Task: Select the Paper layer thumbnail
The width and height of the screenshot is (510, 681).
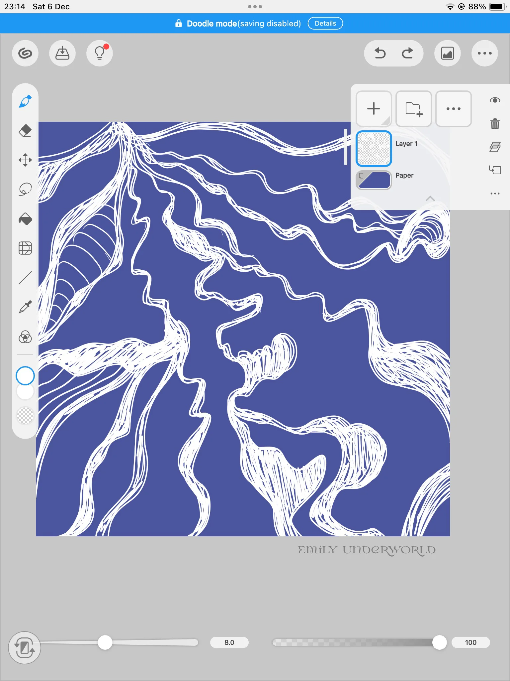Action: [374, 180]
